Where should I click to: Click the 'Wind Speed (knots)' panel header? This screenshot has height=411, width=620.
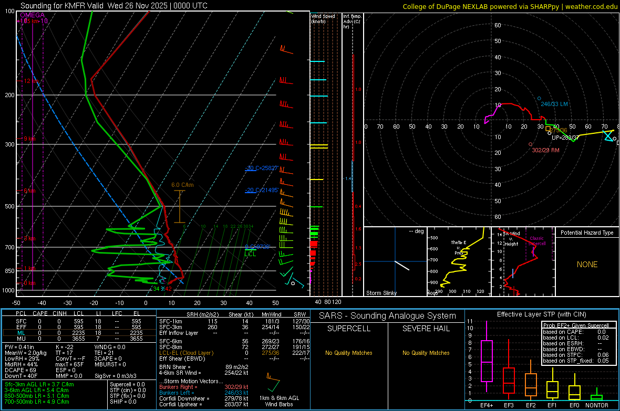323,18
